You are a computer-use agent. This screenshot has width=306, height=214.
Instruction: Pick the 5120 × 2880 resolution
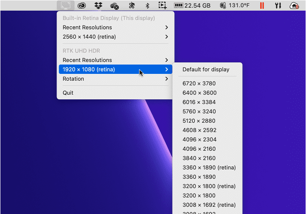click(207, 121)
